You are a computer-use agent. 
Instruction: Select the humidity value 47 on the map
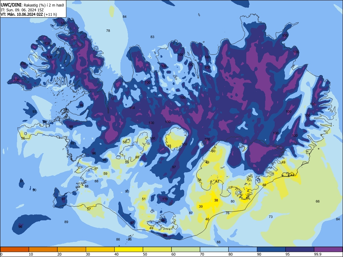217,181
